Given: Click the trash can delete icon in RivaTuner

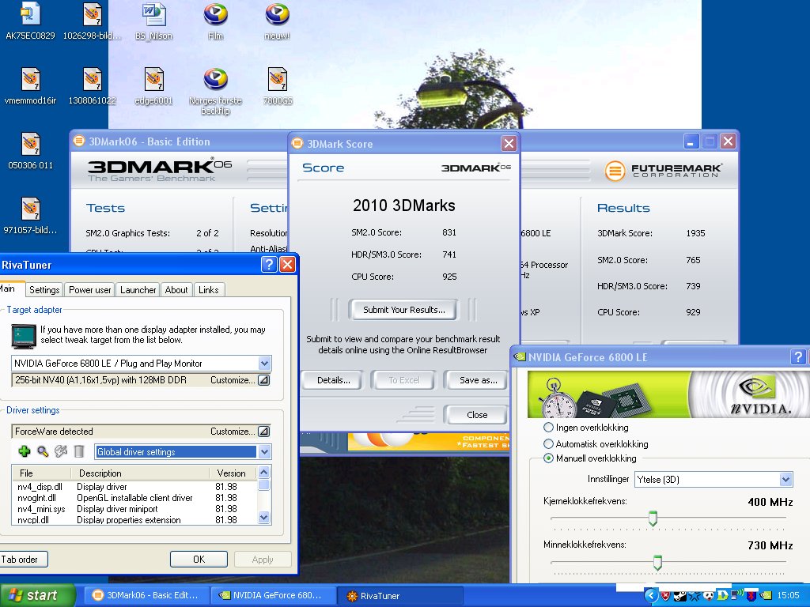Looking at the screenshot, I should tap(79, 451).
